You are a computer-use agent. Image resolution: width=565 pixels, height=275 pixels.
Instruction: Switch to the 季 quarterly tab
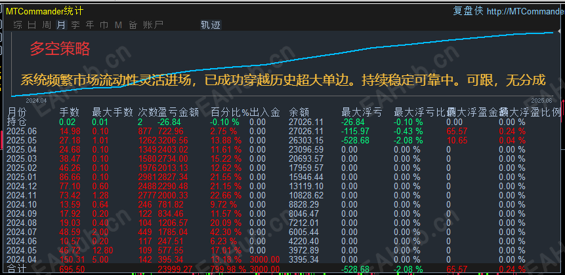(75, 25)
